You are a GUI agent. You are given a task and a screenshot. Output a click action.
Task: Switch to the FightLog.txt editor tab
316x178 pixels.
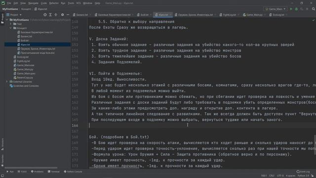229,15
